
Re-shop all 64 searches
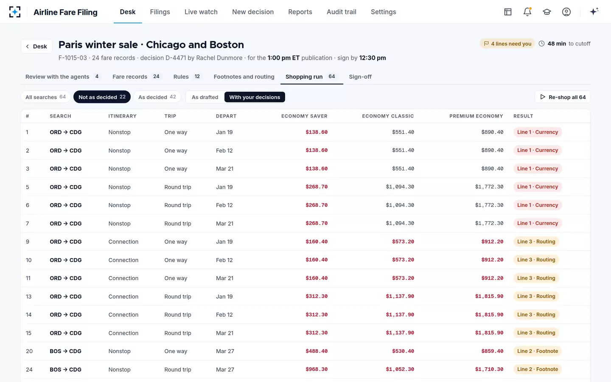point(563,97)
